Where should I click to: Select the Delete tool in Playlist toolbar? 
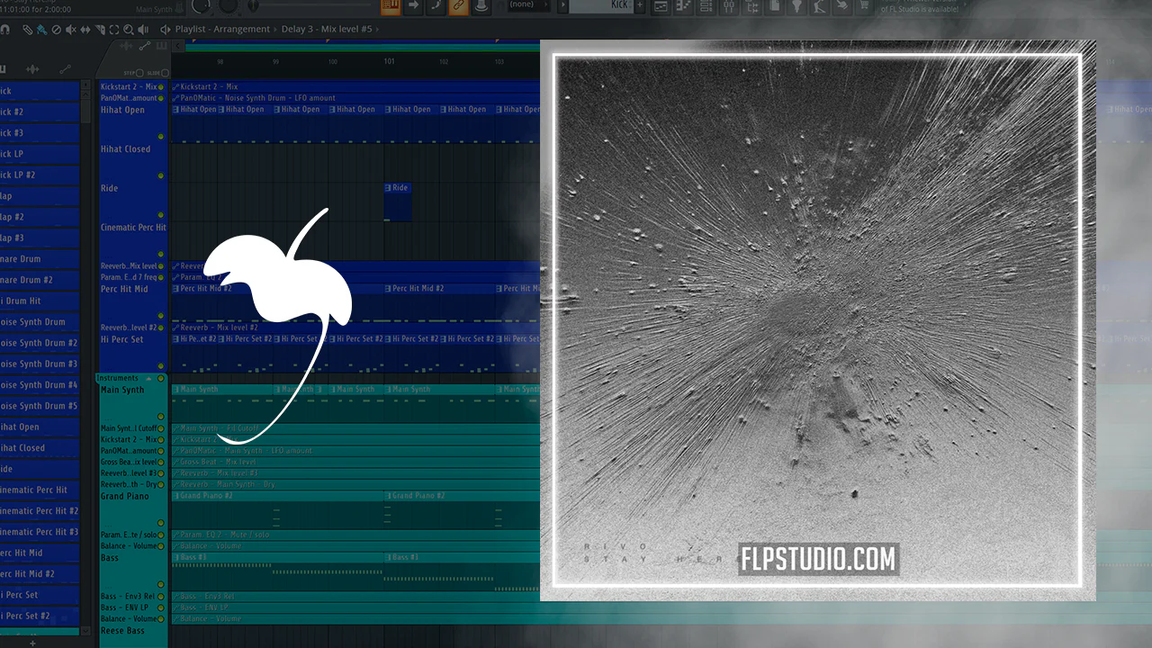point(56,29)
